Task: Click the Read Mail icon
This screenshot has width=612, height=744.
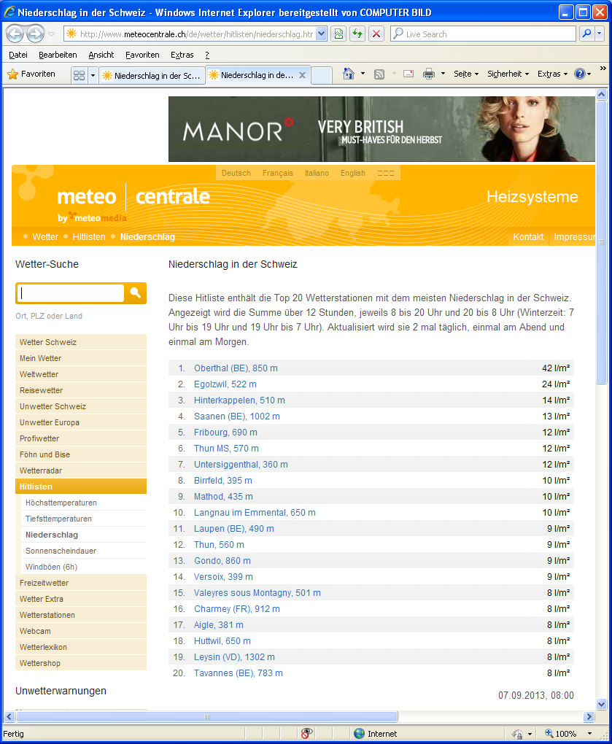Action: pyautogui.click(x=408, y=74)
